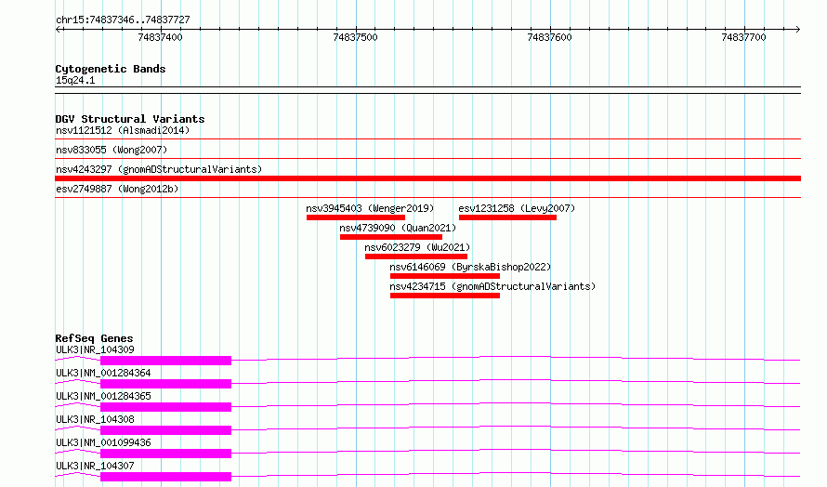Open the ULK3|NR_104307 transcript label
Image resolution: width=827 pixels, height=487 pixels.
95,466
